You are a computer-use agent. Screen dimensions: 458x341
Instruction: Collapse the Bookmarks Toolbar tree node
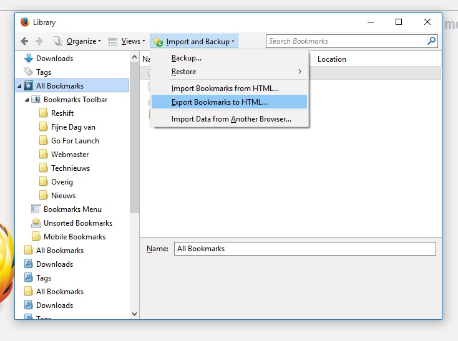27,100
